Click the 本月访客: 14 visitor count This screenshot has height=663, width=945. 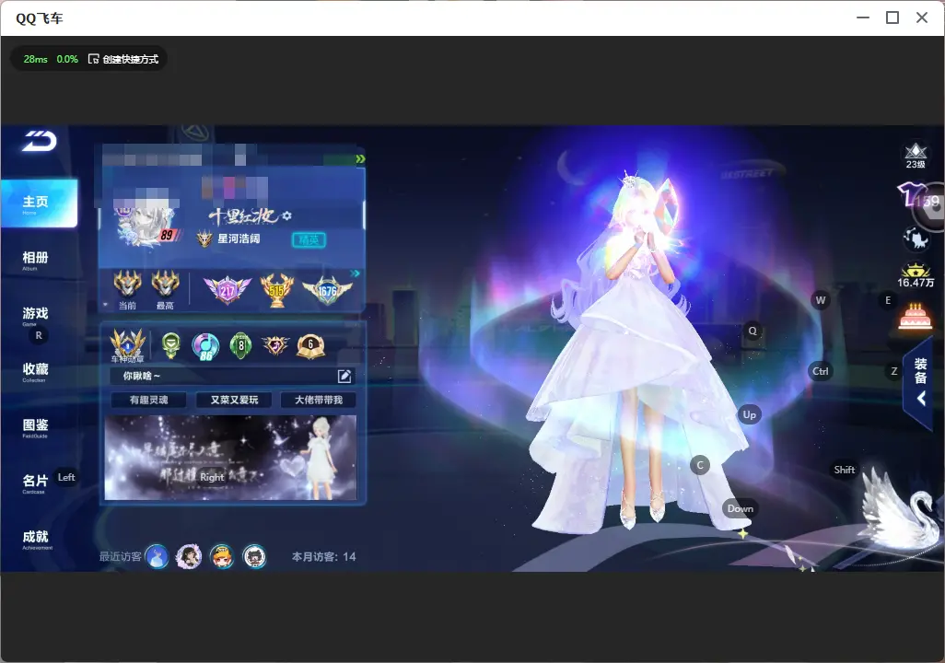[x=323, y=557]
